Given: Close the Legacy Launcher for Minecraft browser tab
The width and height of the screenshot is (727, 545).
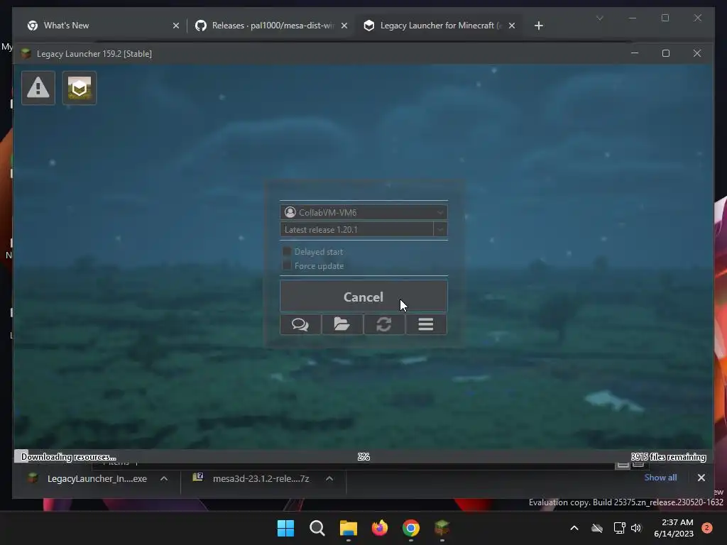Looking at the screenshot, I should point(512,26).
